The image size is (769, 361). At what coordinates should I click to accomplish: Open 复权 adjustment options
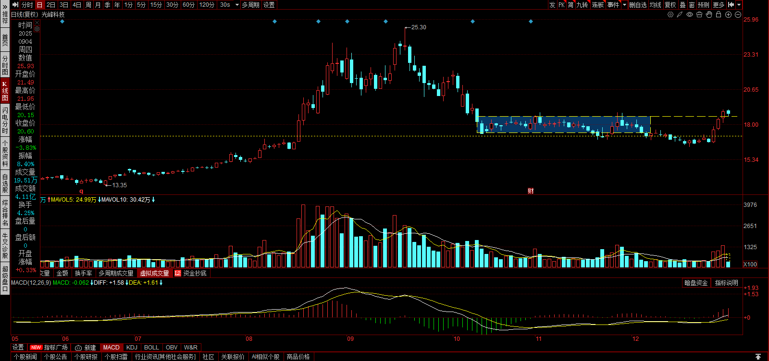[x=670, y=5]
